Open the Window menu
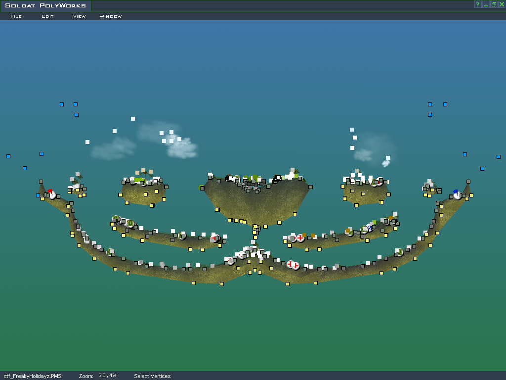 [x=111, y=16]
